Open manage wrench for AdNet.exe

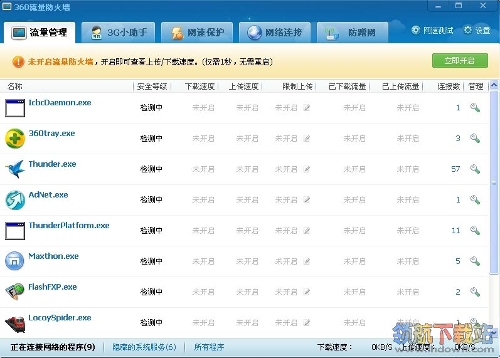(x=475, y=200)
